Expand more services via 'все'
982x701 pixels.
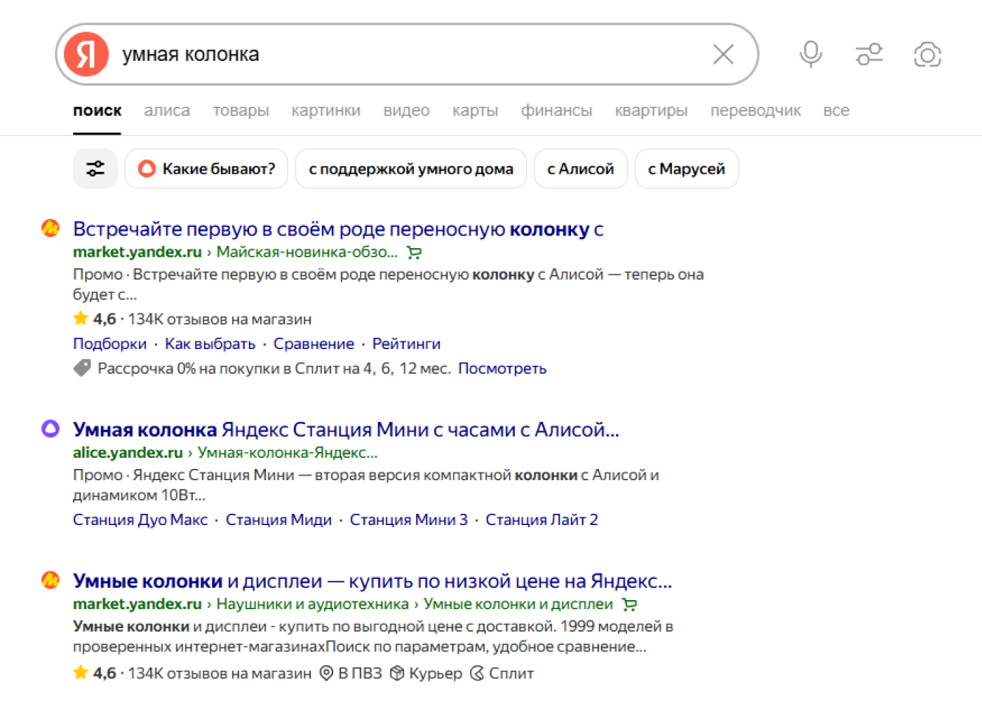(836, 110)
